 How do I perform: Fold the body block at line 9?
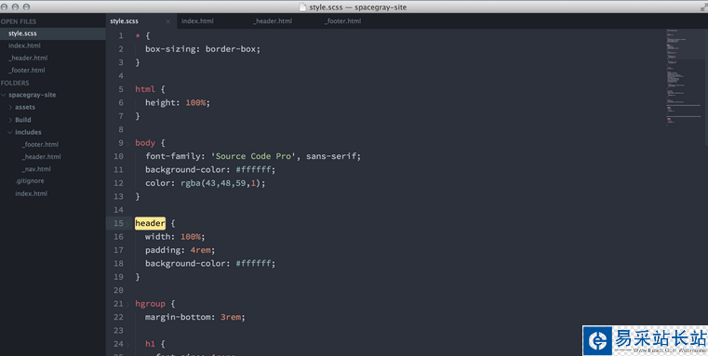click(127, 143)
